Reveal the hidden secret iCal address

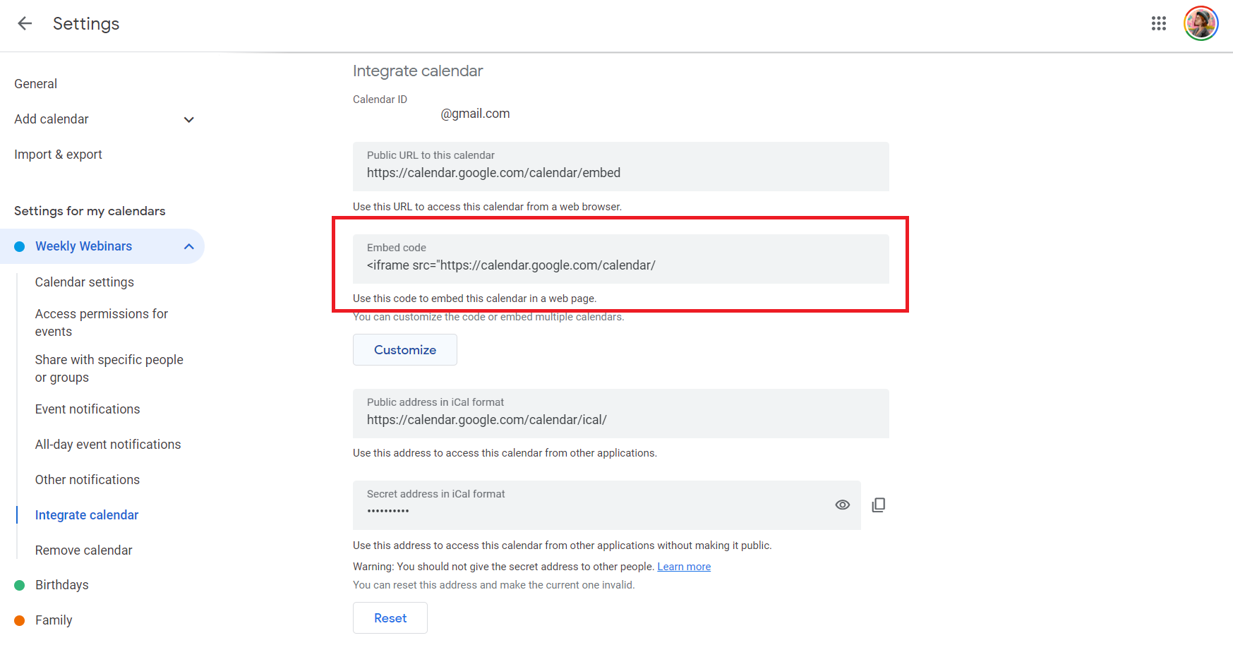tap(842, 505)
